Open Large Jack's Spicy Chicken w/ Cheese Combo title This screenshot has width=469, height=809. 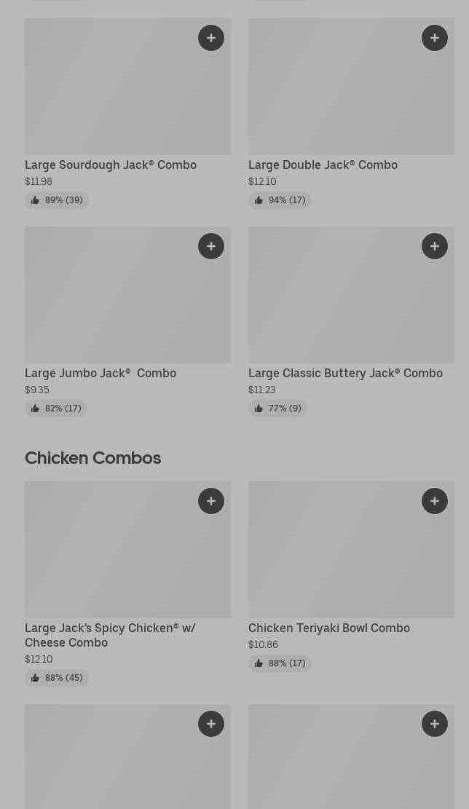(x=110, y=635)
